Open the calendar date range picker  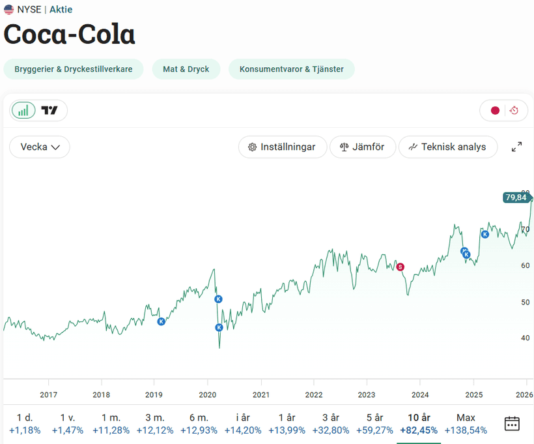coord(512,423)
